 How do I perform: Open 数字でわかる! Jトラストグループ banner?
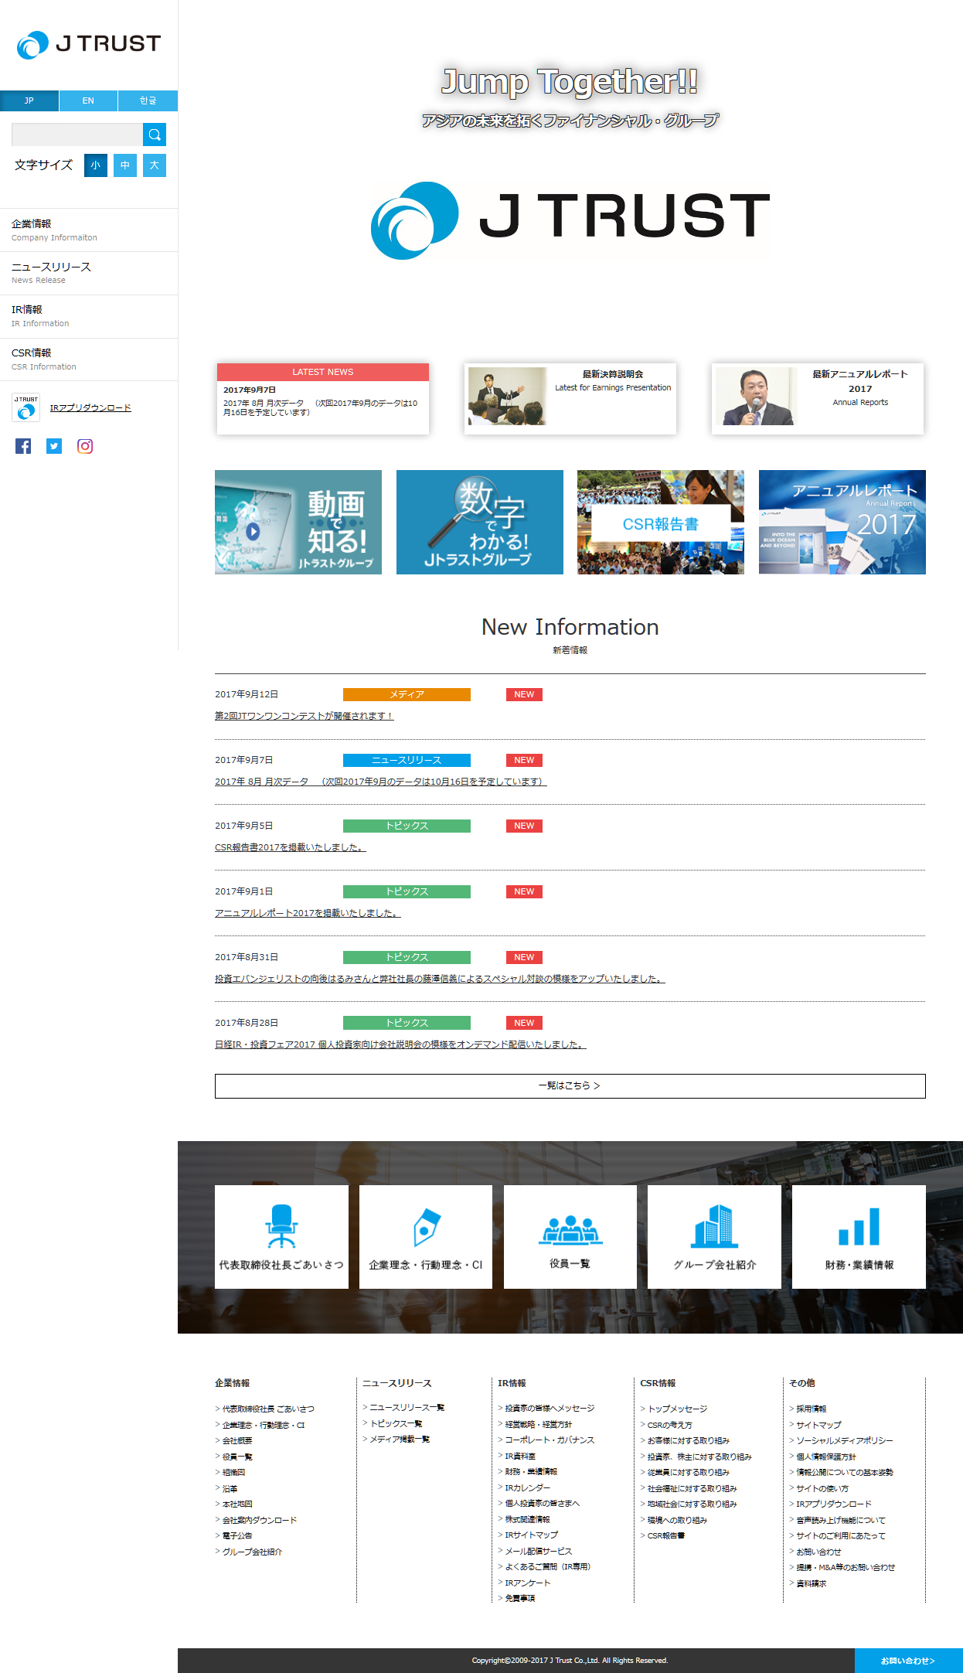[480, 522]
